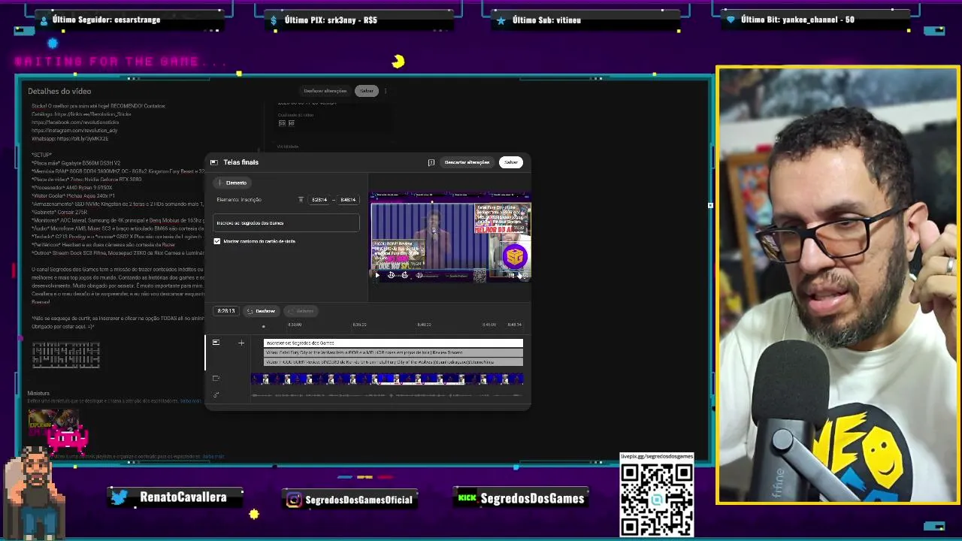
Task: Mute the preview video volume
Action: coord(419,276)
